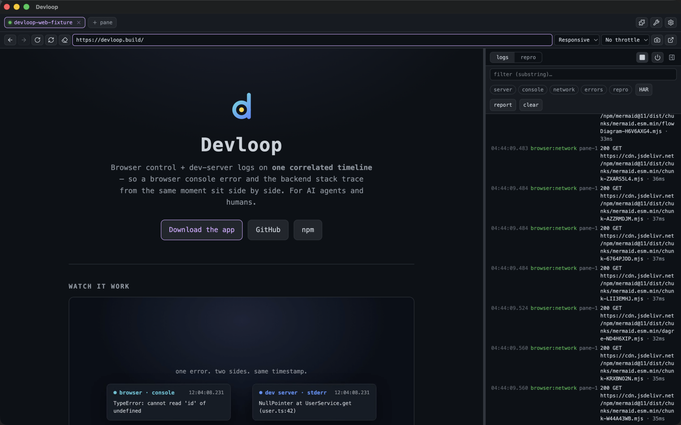The image size is (681, 425).
Task: Focus the filter (substring) input
Action: [583, 74]
